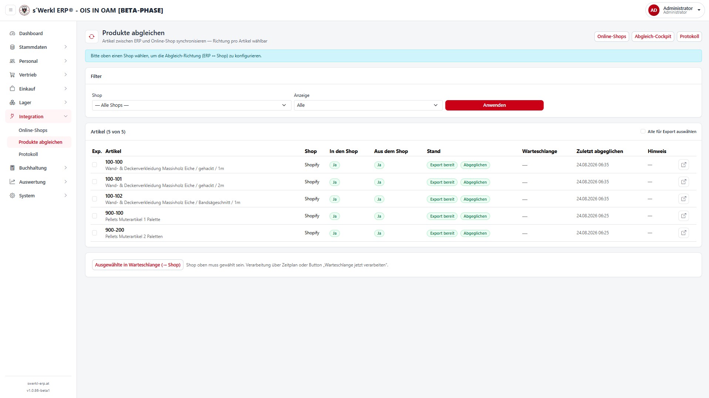Click the Protokoll button at top right
Screen dimensions: 709x398
tap(689, 37)
